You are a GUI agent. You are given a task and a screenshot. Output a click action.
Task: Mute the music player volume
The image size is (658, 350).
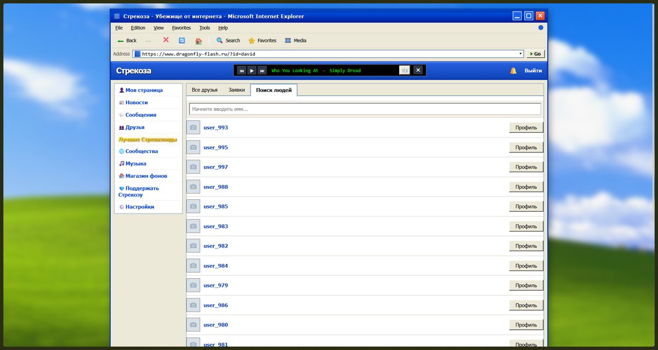pyautogui.click(x=404, y=70)
